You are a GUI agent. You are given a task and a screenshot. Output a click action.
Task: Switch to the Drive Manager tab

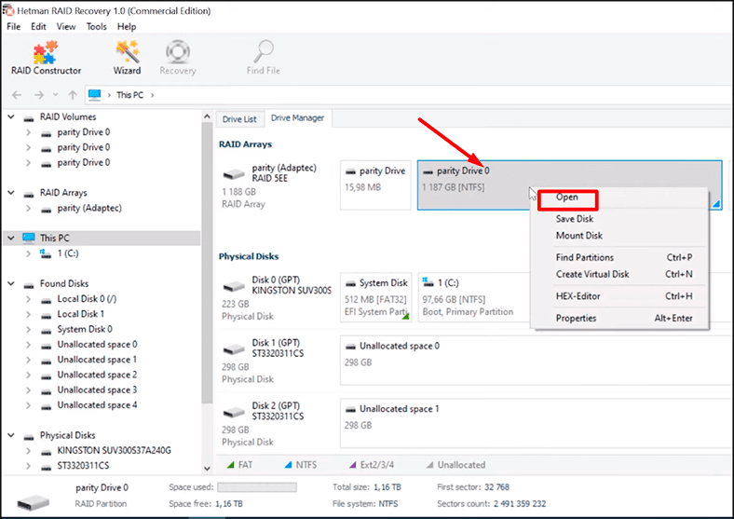[298, 118]
